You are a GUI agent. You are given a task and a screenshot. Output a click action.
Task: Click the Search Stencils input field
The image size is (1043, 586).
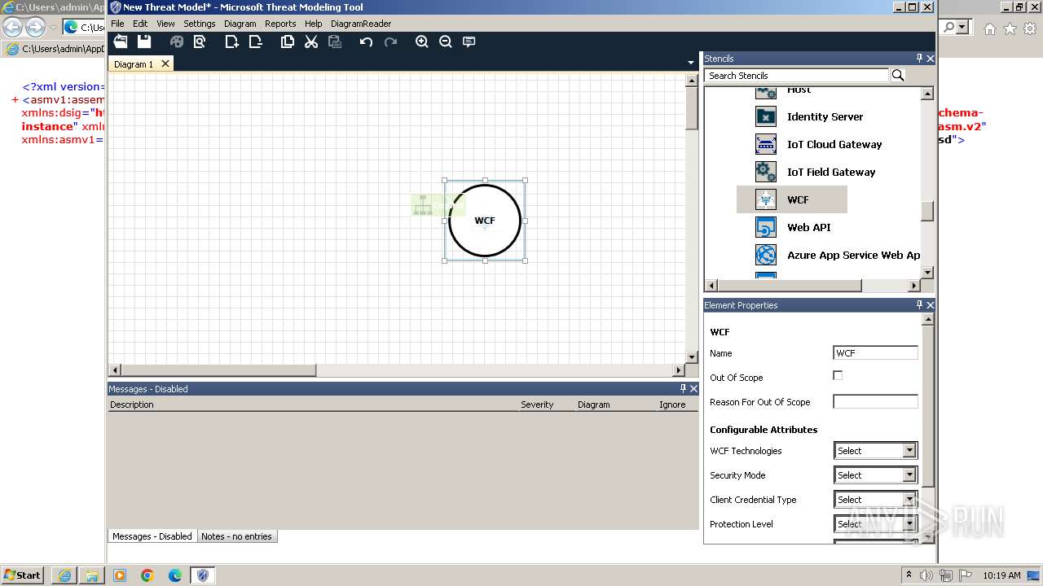(797, 76)
